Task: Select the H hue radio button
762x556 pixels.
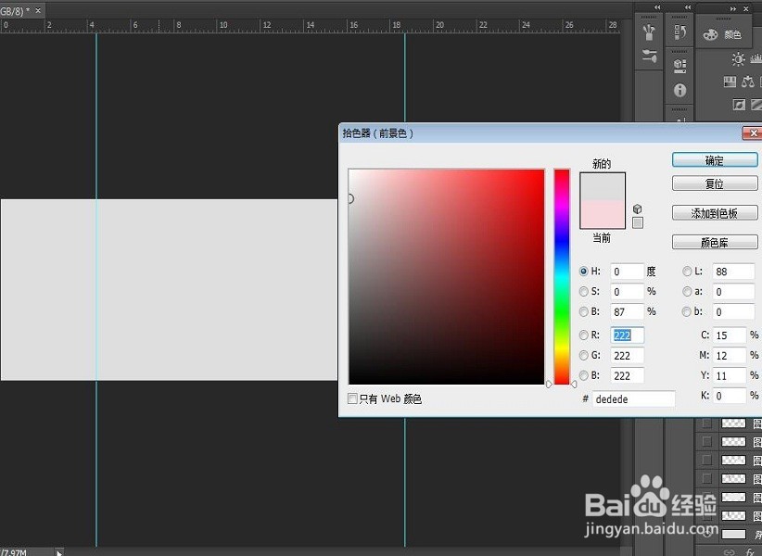Action: (x=584, y=272)
